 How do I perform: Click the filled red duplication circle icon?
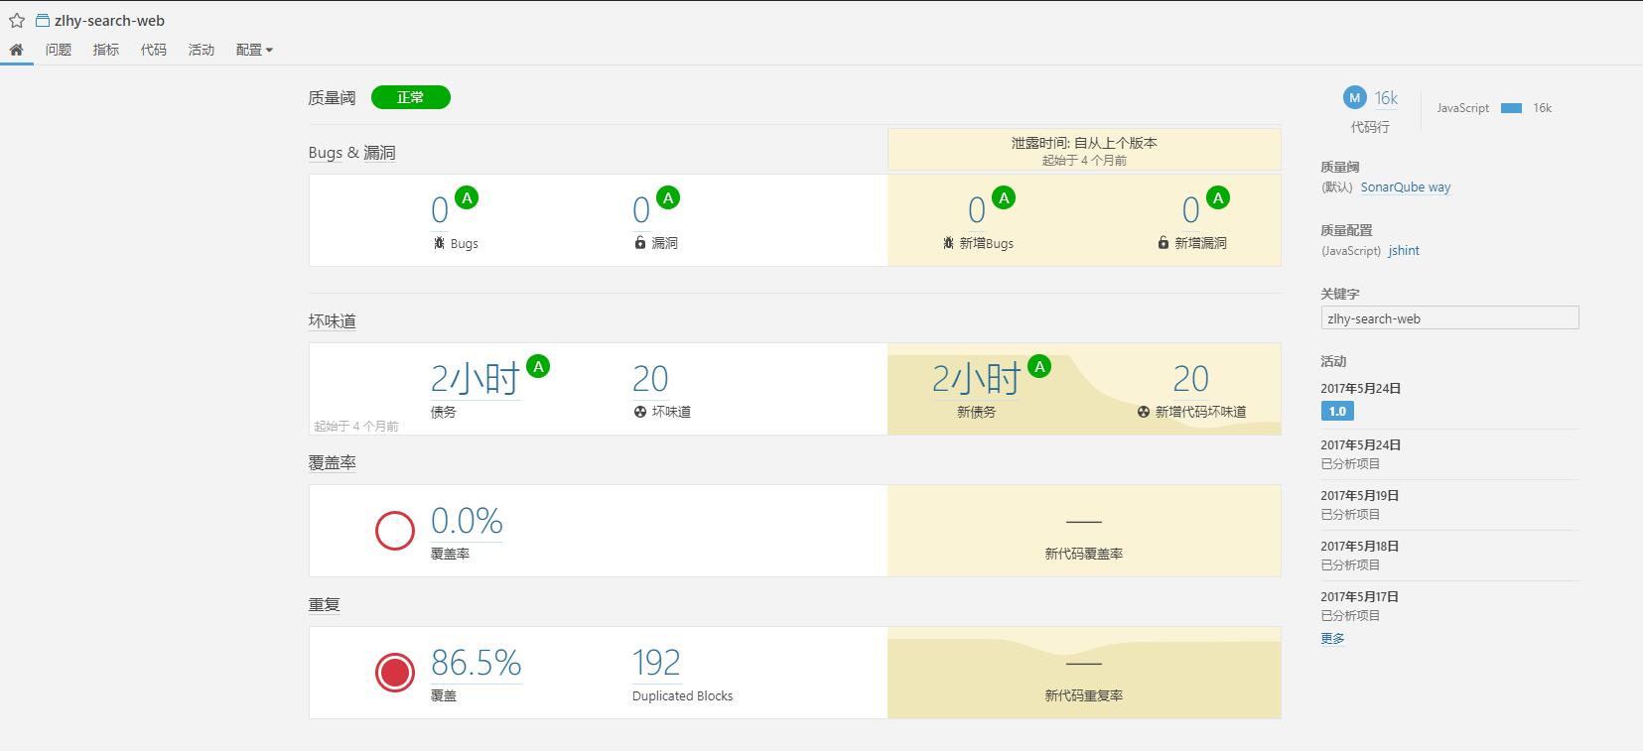(394, 673)
